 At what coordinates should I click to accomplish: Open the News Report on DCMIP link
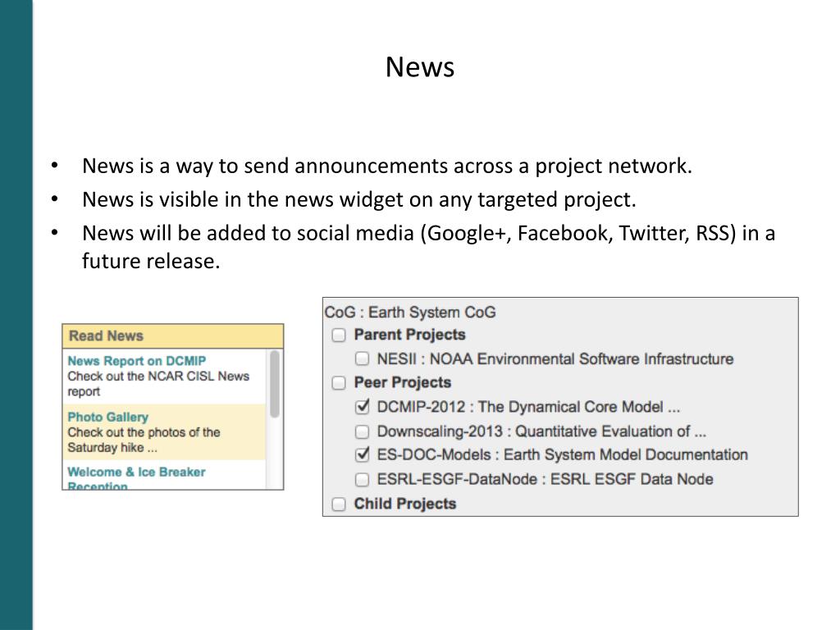click(x=137, y=361)
